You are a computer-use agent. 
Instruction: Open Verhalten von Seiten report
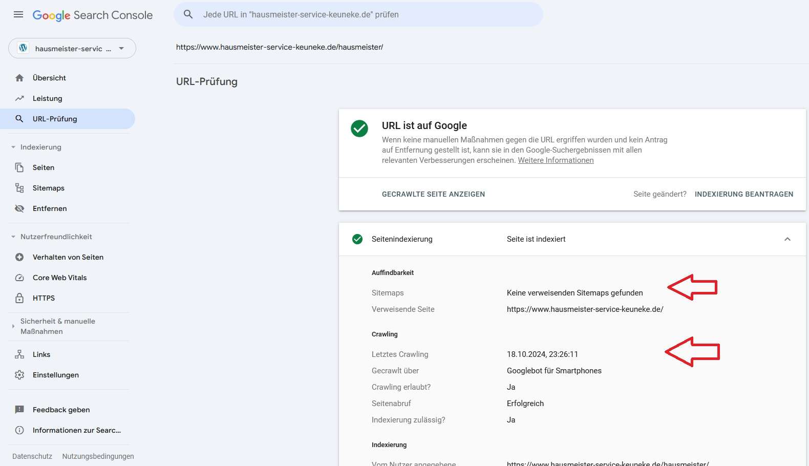(x=68, y=257)
